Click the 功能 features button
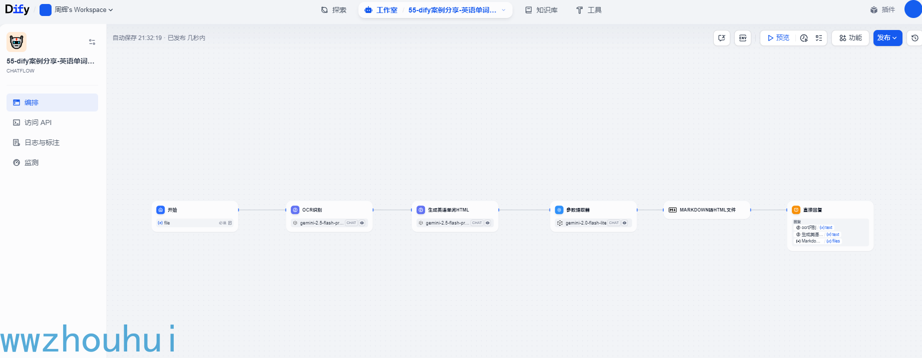The height and width of the screenshot is (358, 922). [x=850, y=38]
